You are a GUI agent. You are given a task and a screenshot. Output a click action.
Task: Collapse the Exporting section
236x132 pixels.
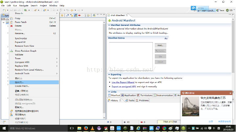coord(109,74)
